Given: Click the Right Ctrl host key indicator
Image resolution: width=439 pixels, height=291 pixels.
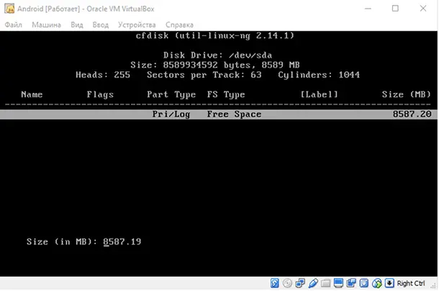Looking at the screenshot, I should click(x=411, y=283).
